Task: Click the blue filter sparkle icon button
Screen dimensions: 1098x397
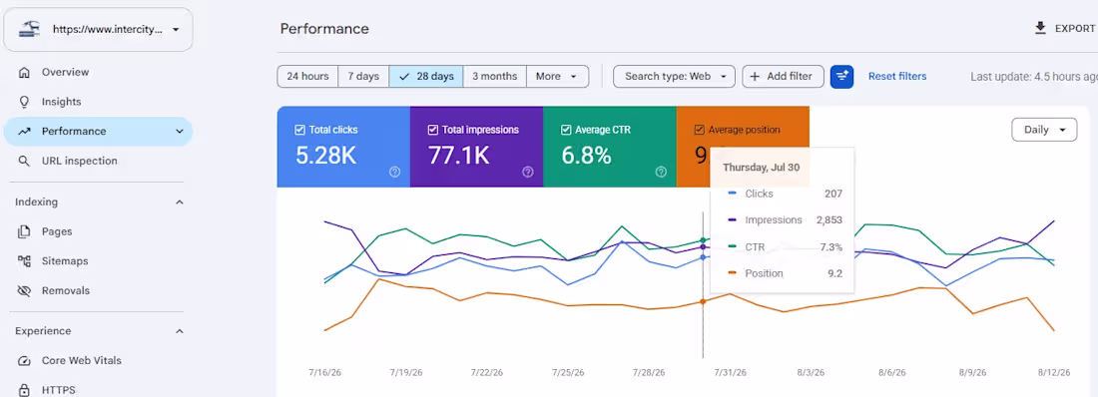Action: point(841,77)
